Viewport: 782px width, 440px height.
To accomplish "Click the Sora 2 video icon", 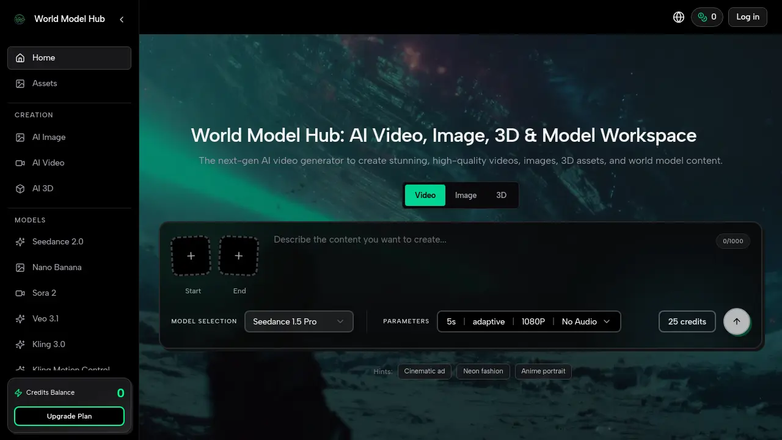I will coord(20,293).
